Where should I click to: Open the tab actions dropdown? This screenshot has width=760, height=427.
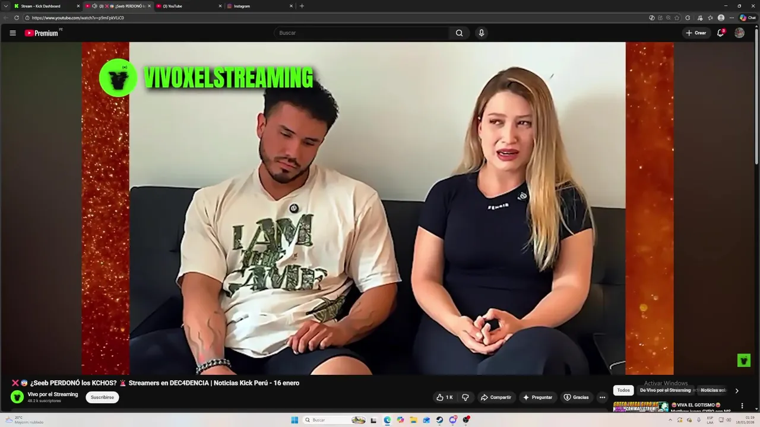(x=6, y=6)
